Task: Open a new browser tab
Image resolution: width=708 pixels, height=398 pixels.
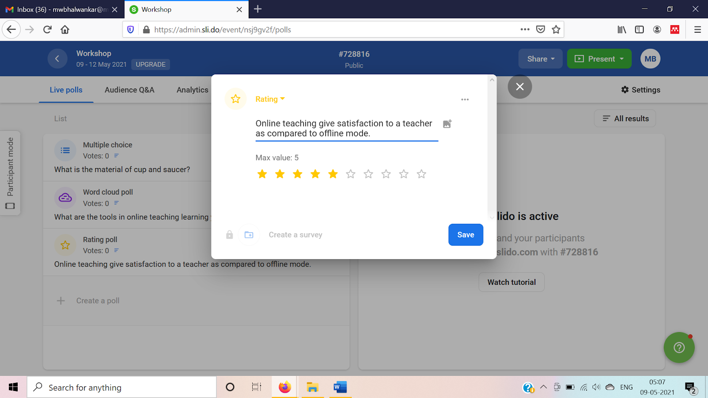Action: (x=258, y=9)
